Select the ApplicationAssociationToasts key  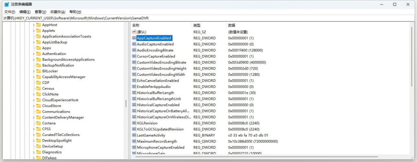point(67,37)
